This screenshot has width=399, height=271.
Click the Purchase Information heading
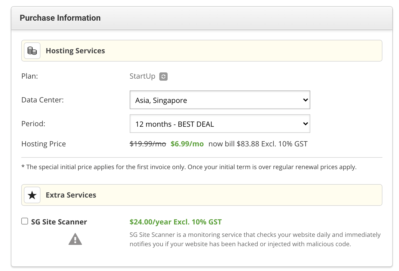tap(60, 18)
